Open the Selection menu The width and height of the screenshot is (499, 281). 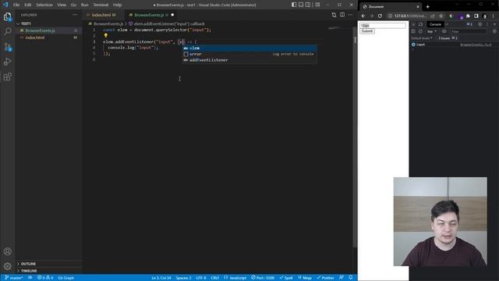pyautogui.click(x=44, y=5)
